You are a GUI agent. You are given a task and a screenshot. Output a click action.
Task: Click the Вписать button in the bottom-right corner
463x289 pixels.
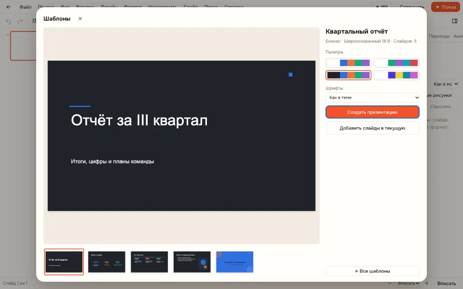tap(447, 283)
